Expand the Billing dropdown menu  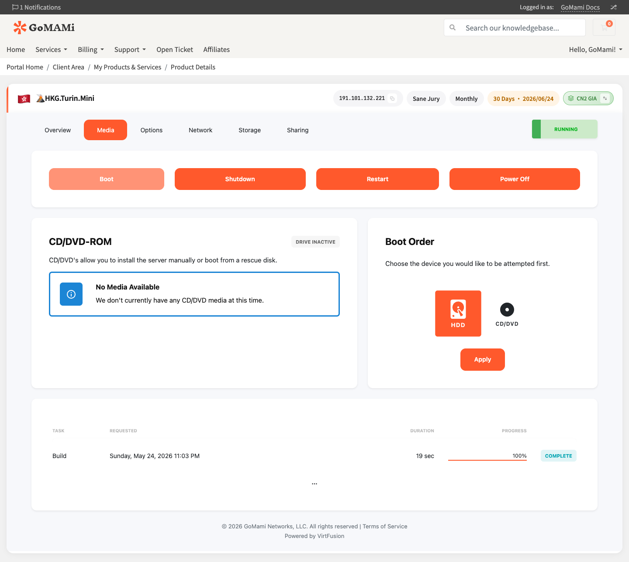[91, 50]
